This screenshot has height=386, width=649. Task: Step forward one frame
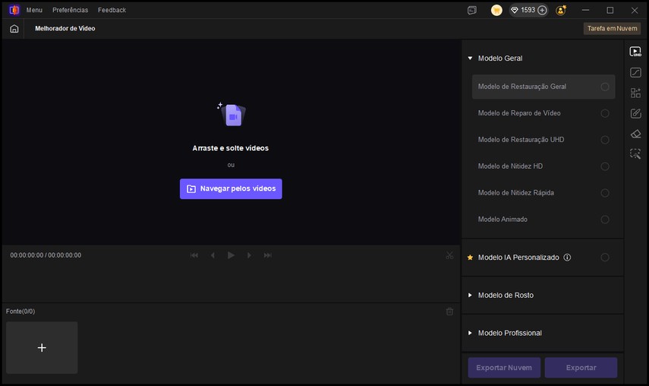(x=249, y=255)
